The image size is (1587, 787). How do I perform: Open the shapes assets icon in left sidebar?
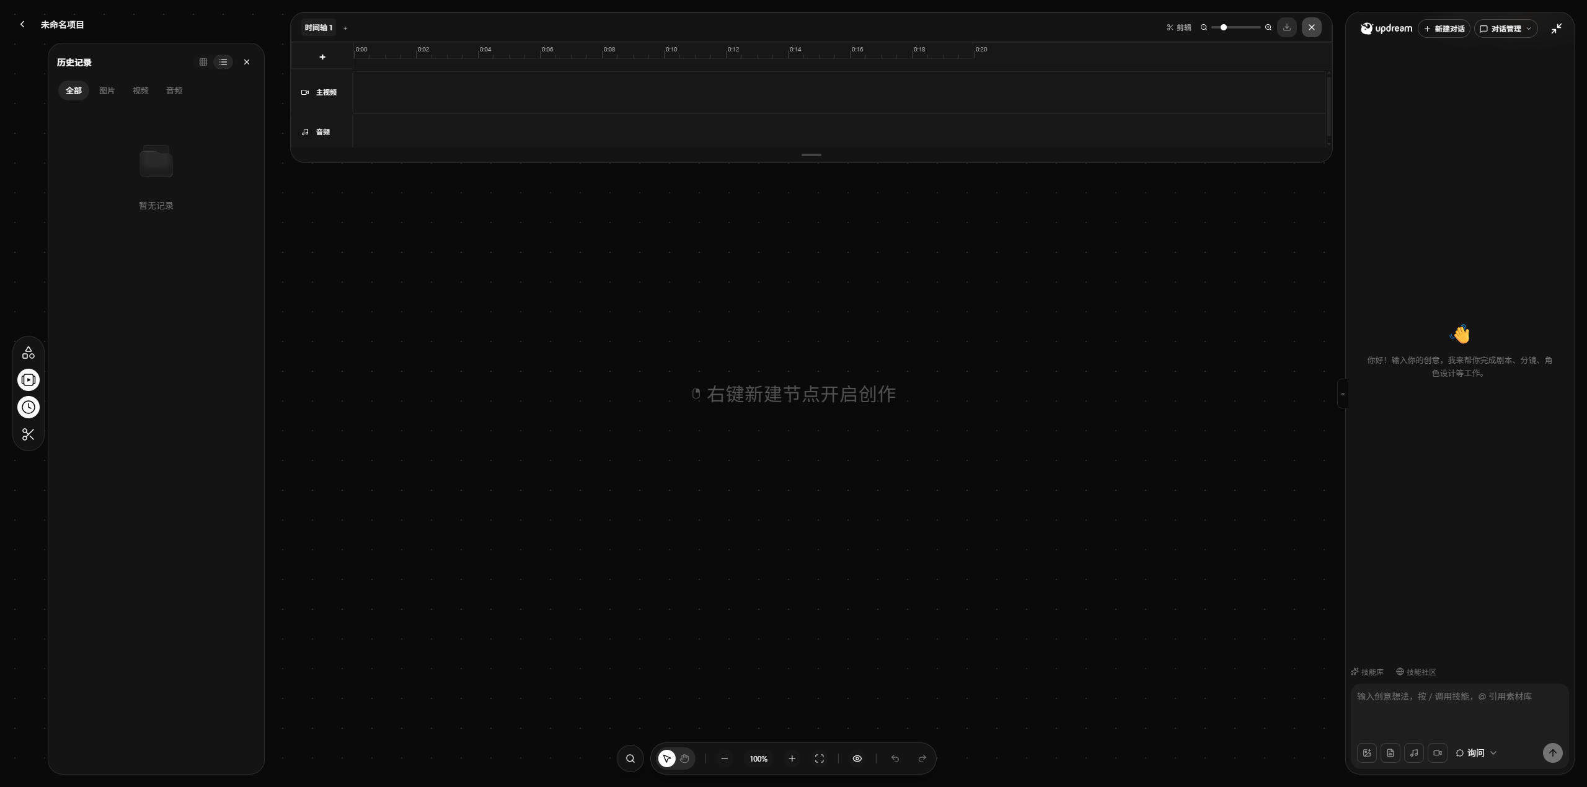coord(29,353)
